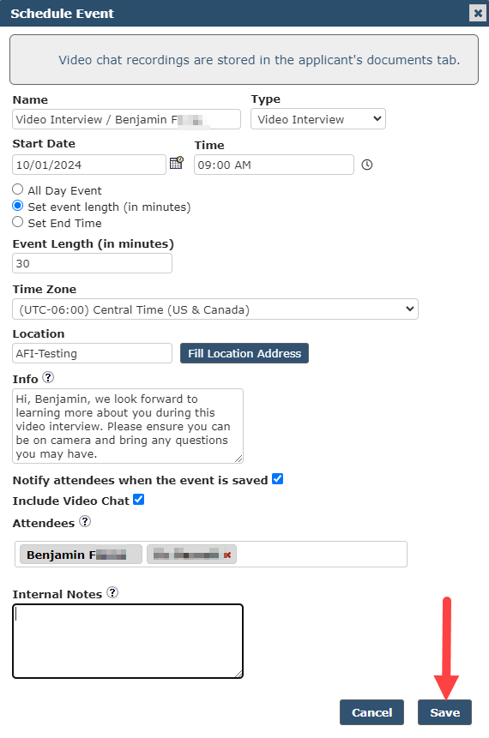Select the All Day Event radio option
Viewport: 489px width, 738px height.
pyautogui.click(x=17, y=189)
